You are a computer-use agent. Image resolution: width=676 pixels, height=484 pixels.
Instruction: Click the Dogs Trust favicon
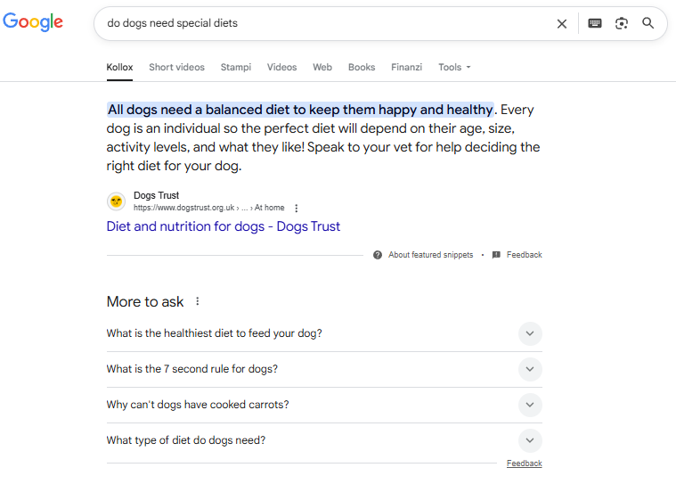(116, 201)
